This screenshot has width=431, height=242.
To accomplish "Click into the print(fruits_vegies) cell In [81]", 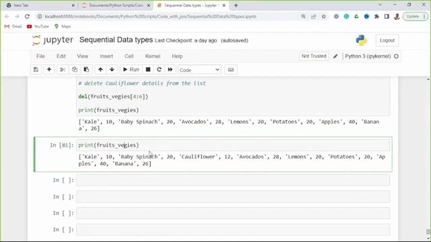I will pos(233,145).
